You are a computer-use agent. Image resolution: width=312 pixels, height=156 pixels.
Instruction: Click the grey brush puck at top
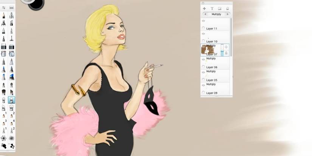coord(28,2)
